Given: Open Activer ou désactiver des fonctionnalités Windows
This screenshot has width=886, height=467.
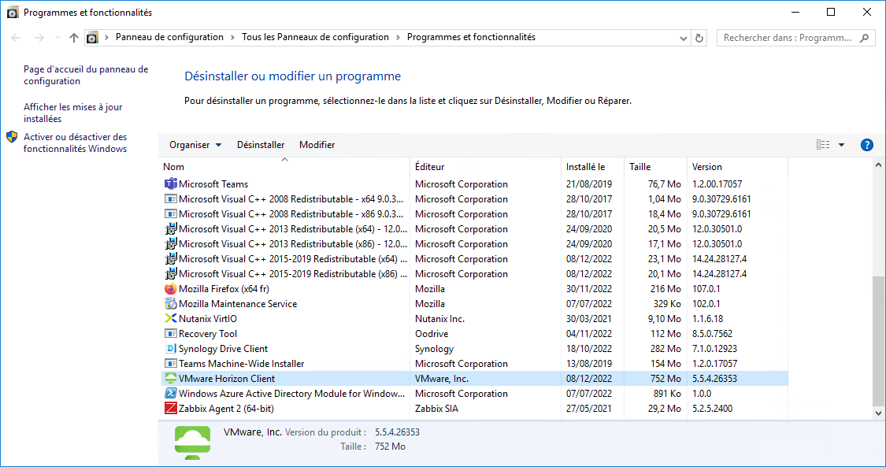Looking at the screenshot, I should pyautogui.click(x=75, y=143).
